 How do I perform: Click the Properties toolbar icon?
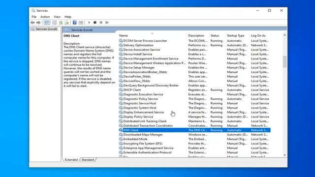coord(55,23)
